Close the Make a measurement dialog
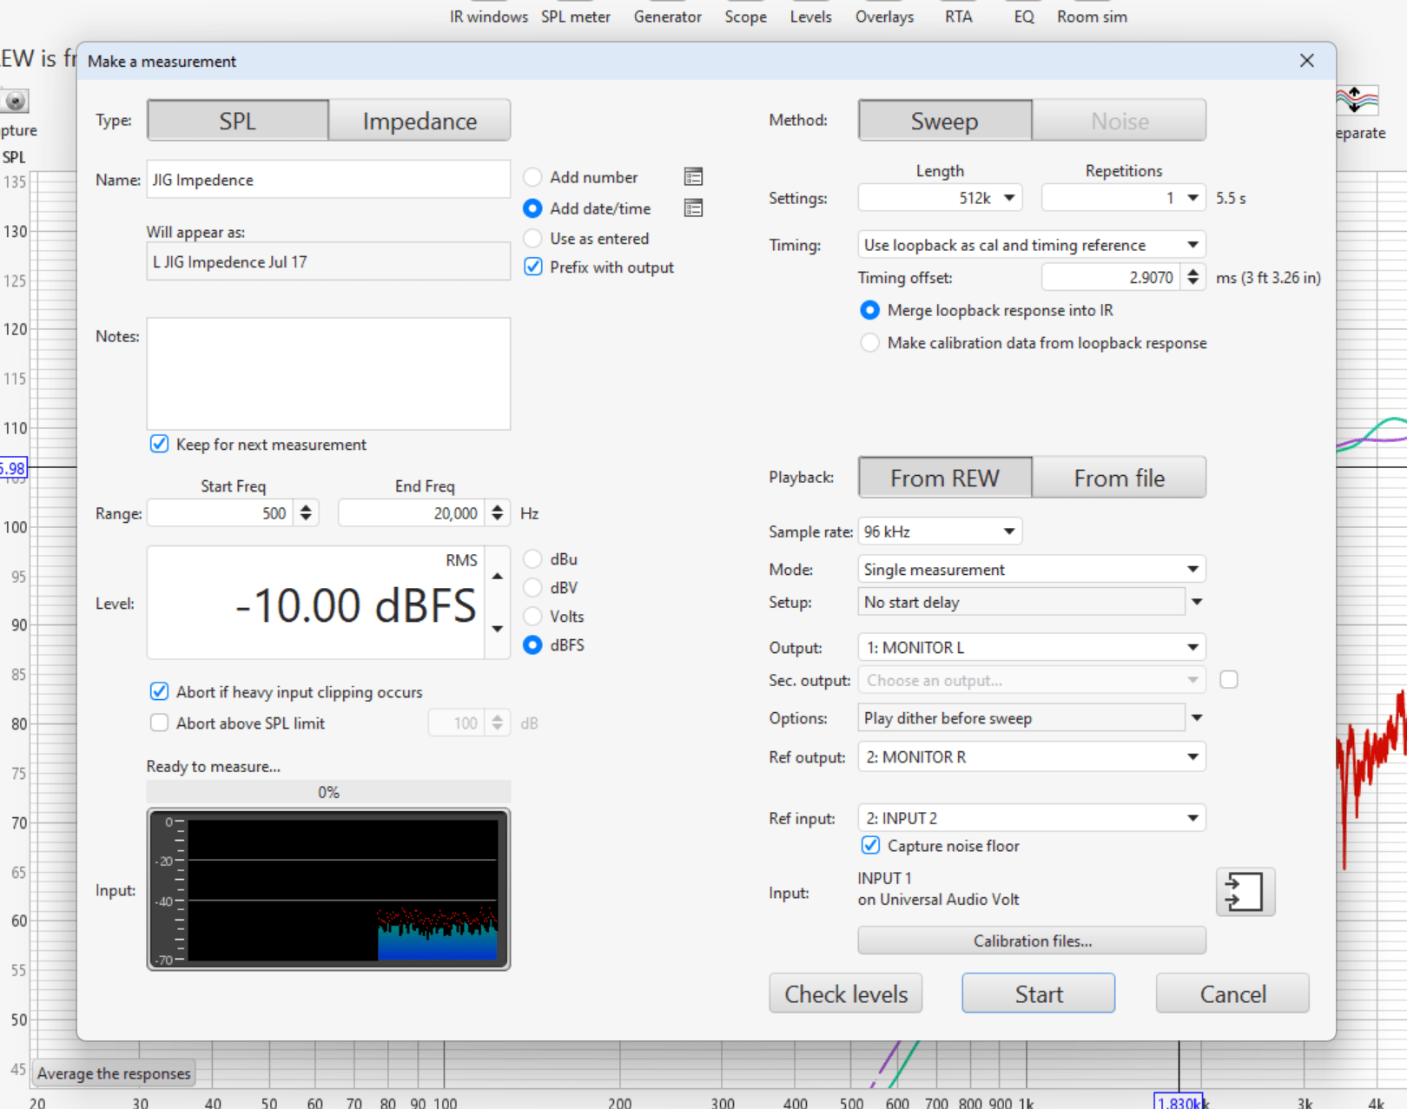1407x1109 pixels. coord(1306,61)
